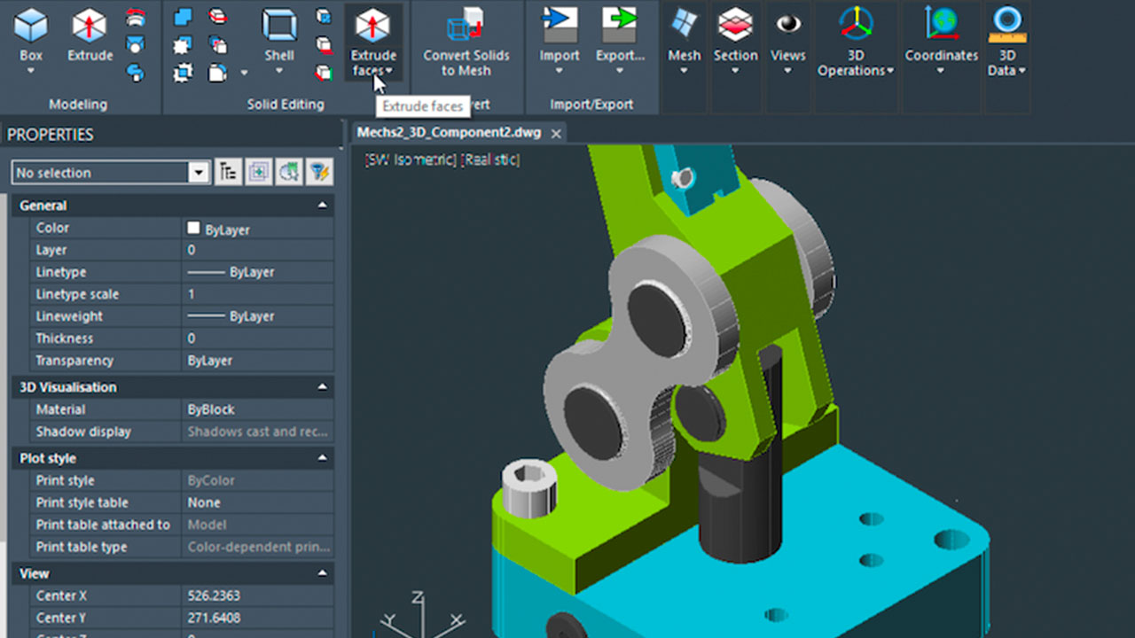
Task: Switch to Mechs2_3D_Component2.dwg tab
Action: 448,133
